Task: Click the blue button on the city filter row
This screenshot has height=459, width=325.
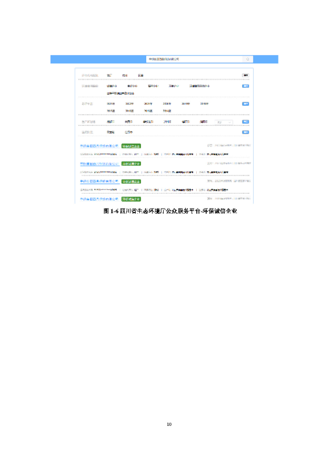Action: [x=245, y=122]
